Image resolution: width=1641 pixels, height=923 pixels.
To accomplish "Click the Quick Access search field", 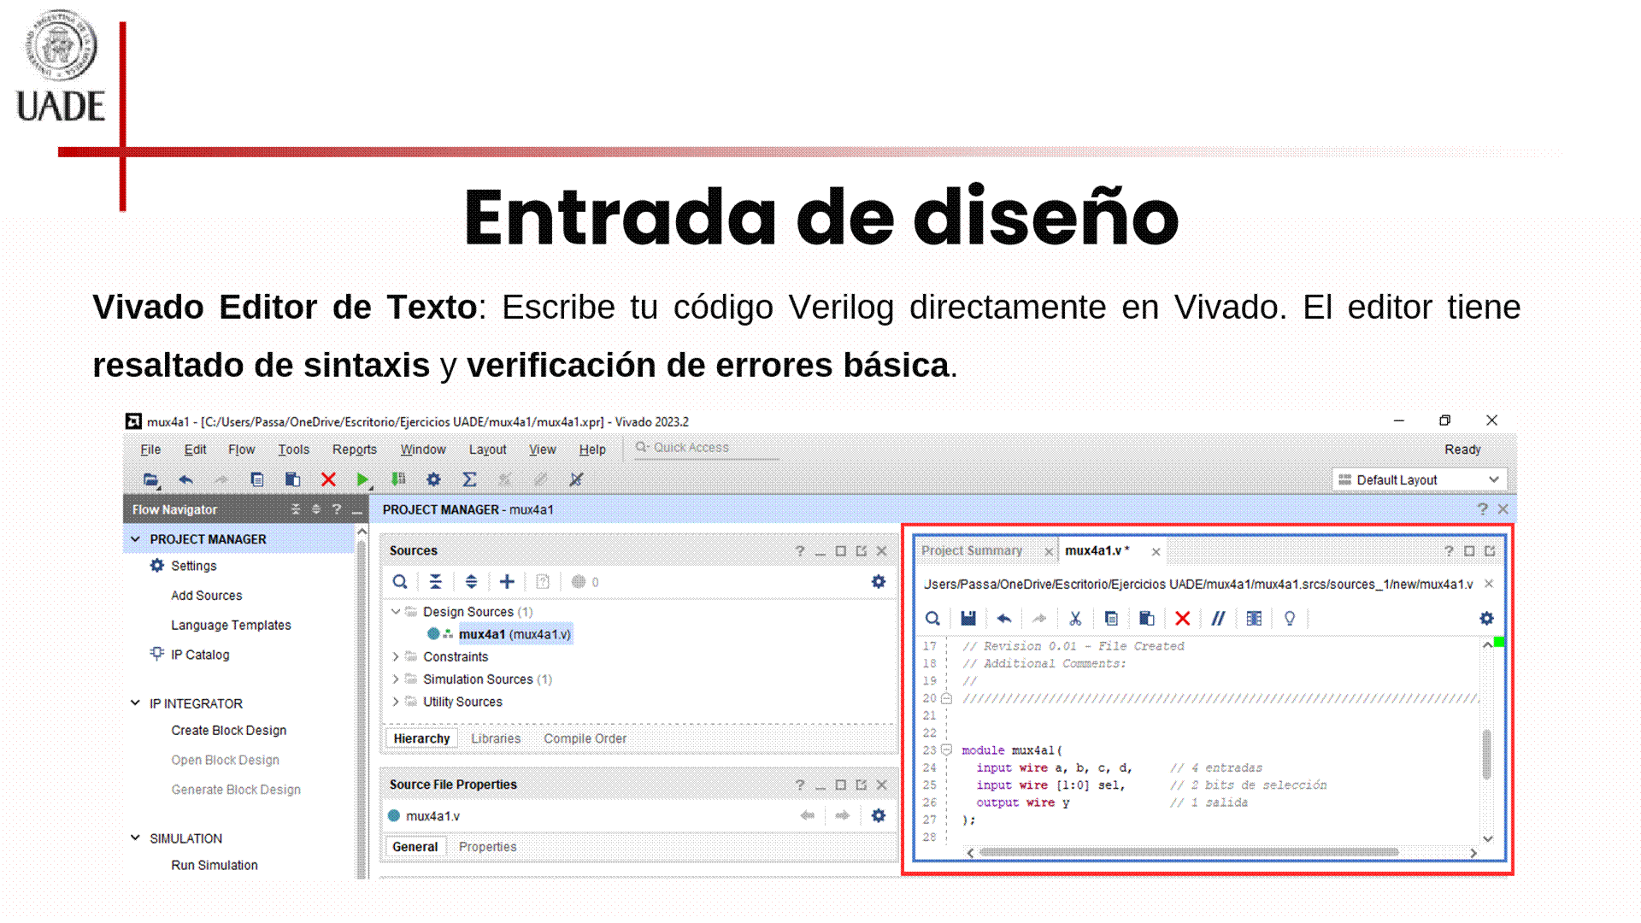I will click(x=705, y=448).
